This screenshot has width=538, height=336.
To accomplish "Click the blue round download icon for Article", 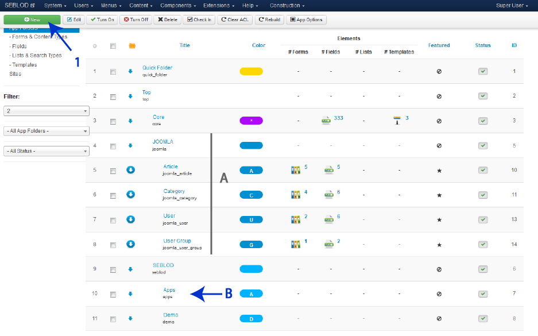I will [130, 170].
